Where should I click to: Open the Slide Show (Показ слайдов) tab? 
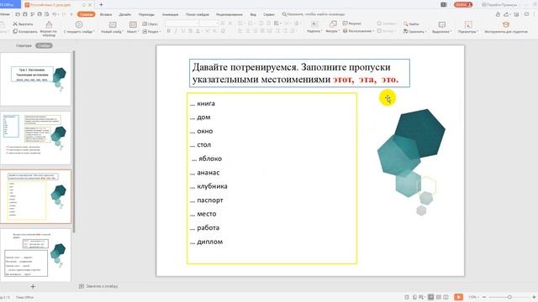[198, 14]
